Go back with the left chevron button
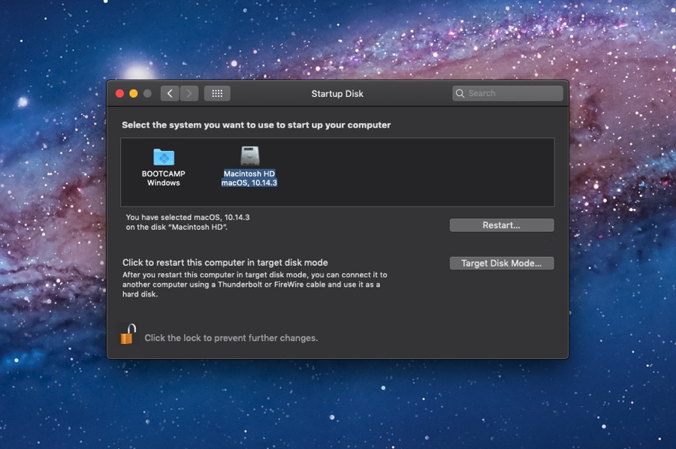676x449 pixels. click(170, 94)
